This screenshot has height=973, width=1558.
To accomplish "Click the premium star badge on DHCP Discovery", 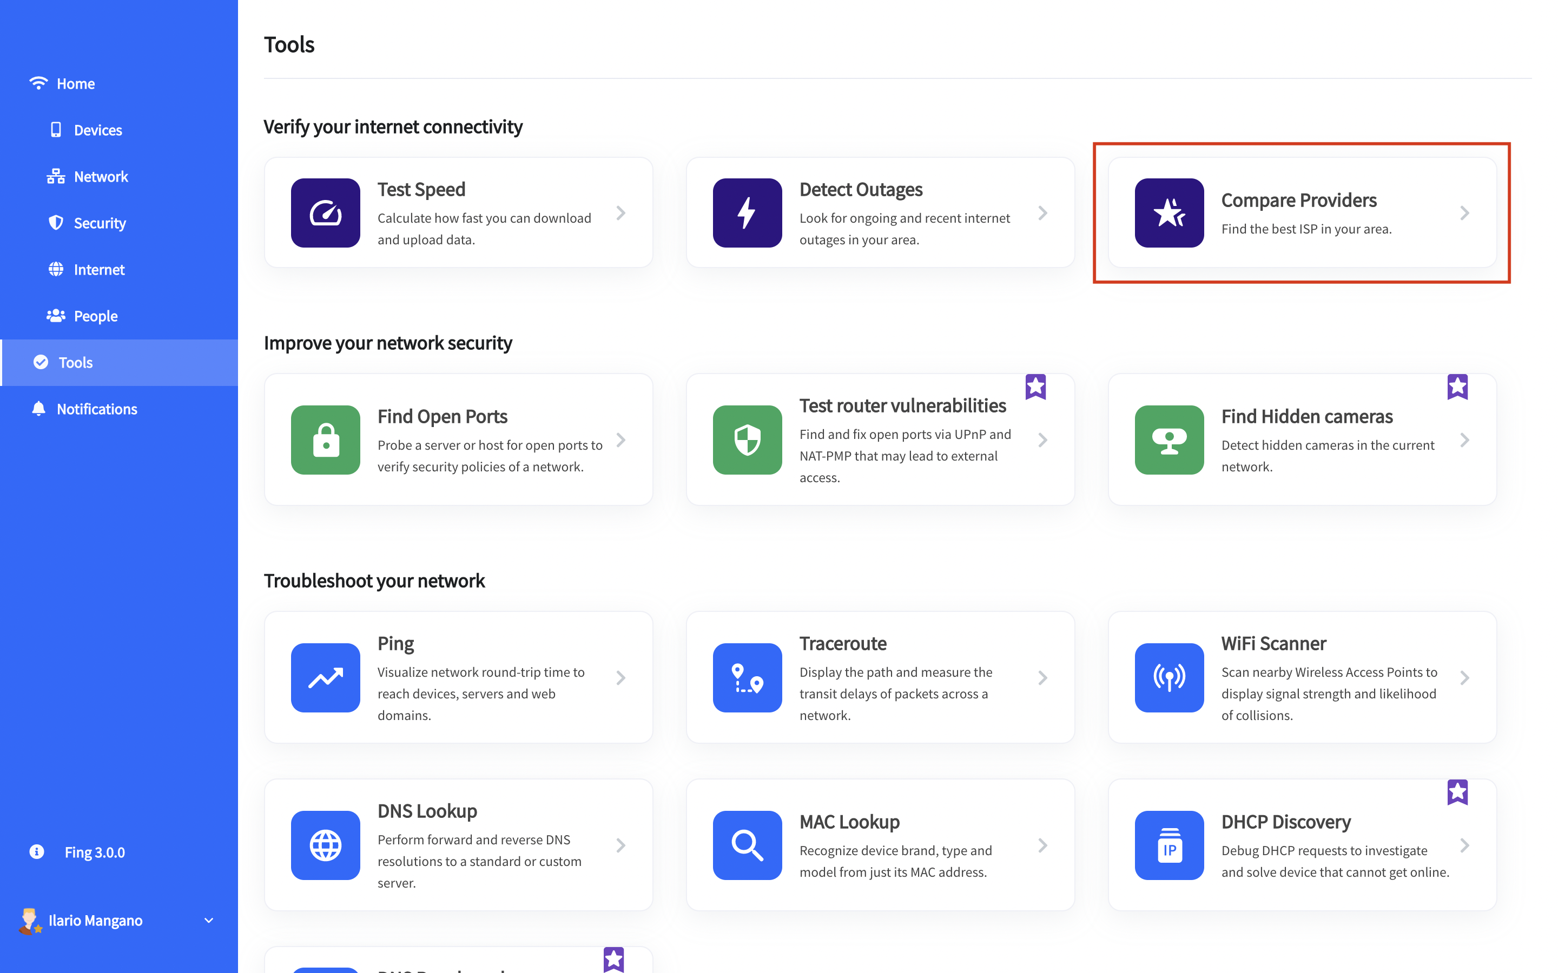I will point(1457,792).
